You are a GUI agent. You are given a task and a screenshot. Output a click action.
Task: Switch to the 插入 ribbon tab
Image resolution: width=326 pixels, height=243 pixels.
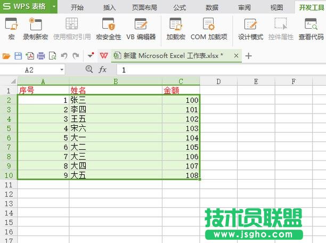pyautogui.click(x=110, y=7)
